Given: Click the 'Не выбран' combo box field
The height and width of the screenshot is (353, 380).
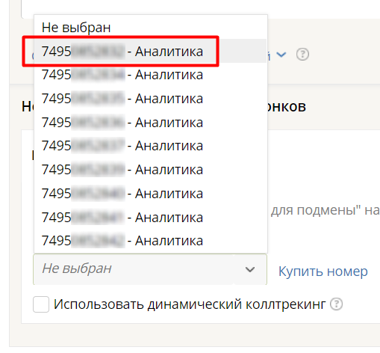Looking at the screenshot, I should tap(150, 269).
